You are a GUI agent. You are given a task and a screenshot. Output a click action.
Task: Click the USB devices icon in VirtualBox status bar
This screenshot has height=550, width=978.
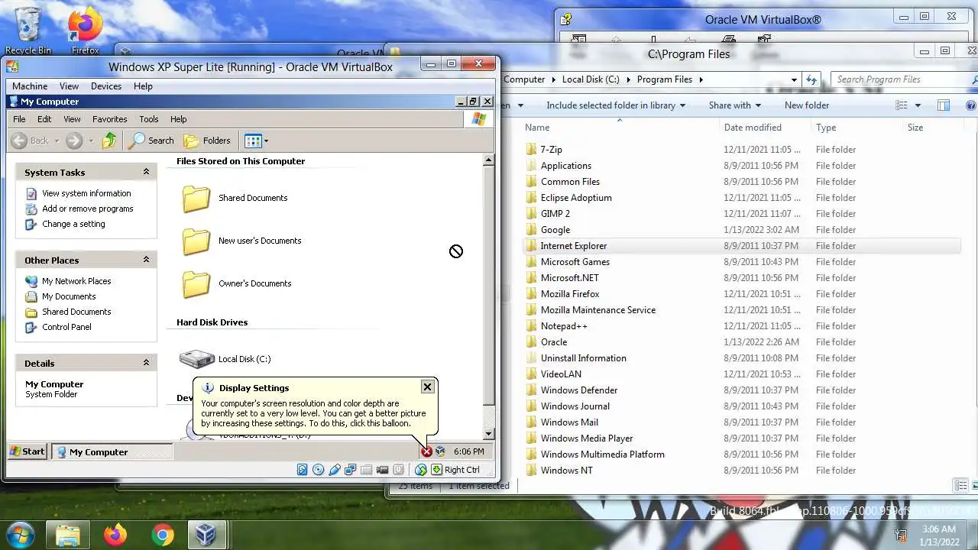pyautogui.click(x=335, y=470)
